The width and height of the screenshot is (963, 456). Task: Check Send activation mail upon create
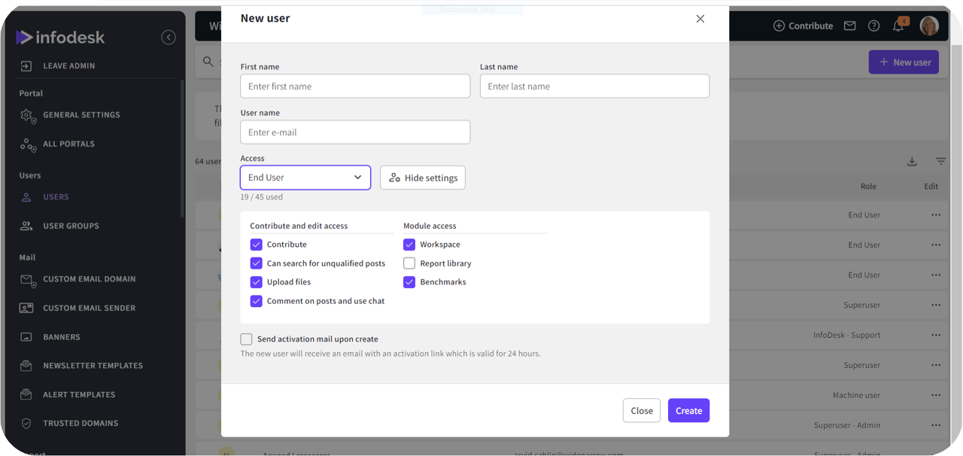(x=246, y=339)
